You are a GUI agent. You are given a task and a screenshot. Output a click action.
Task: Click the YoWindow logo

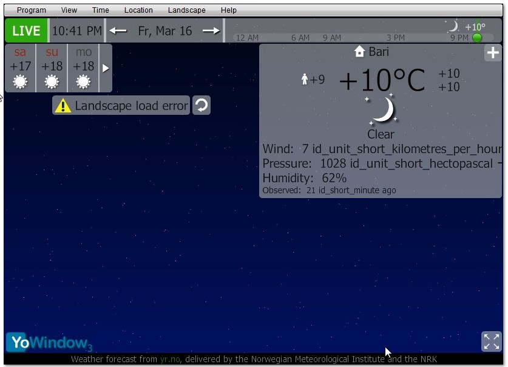50,342
